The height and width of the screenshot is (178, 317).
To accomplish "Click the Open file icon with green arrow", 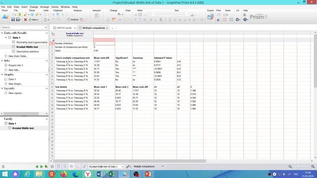I will (x=19, y=14).
